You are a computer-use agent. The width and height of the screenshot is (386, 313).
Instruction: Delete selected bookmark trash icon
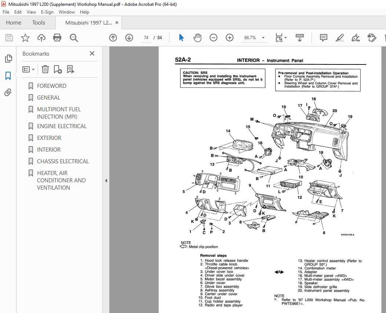click(45, 70)
